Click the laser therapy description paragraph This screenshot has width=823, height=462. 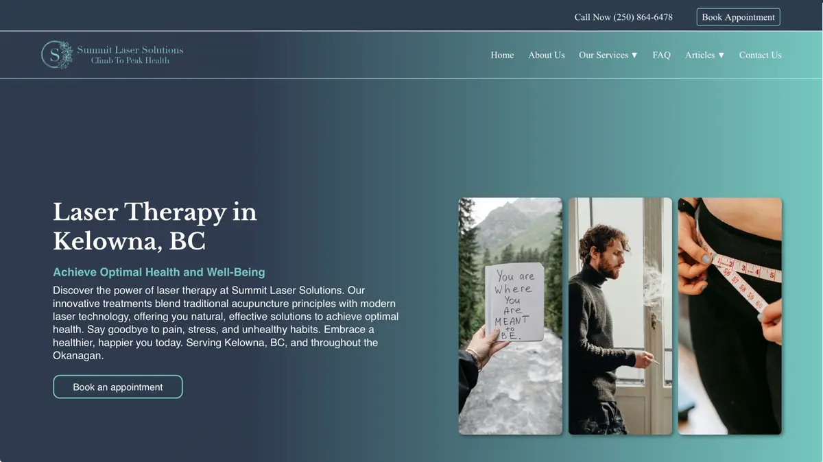point(226,323)
